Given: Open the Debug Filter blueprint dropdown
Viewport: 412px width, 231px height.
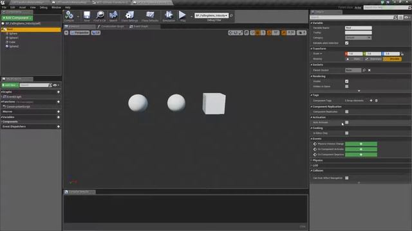Looking at the screenshot, I should click(x=212, y=15).
